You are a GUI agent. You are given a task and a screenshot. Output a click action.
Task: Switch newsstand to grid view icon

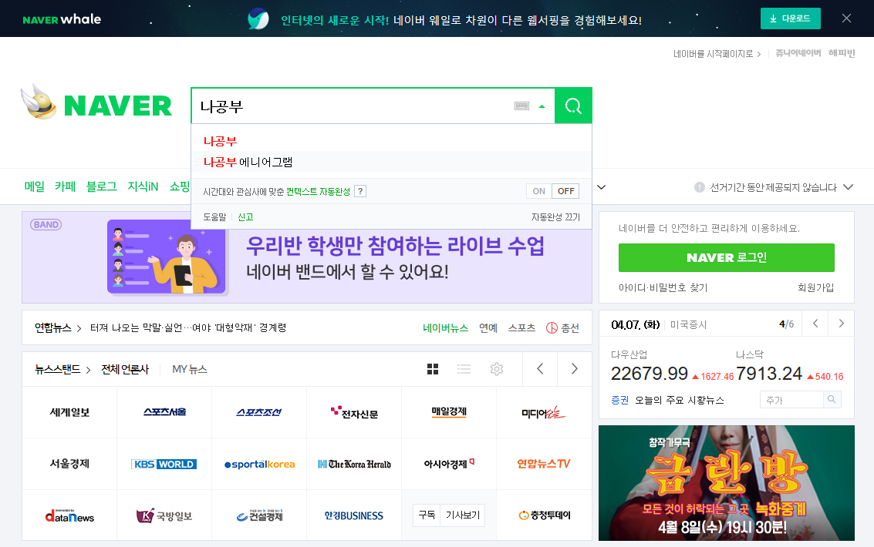433,369
